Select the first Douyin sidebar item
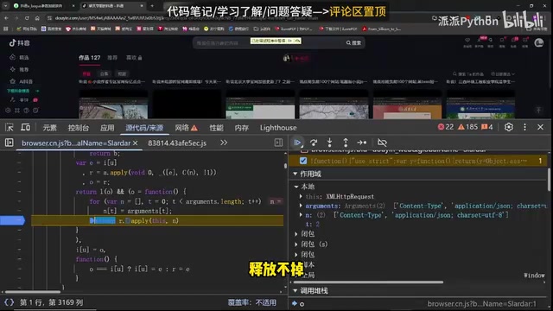 click(x=19, y=57)
